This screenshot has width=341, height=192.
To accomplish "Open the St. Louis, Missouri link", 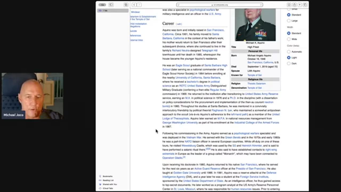I will tap(184, 189).
